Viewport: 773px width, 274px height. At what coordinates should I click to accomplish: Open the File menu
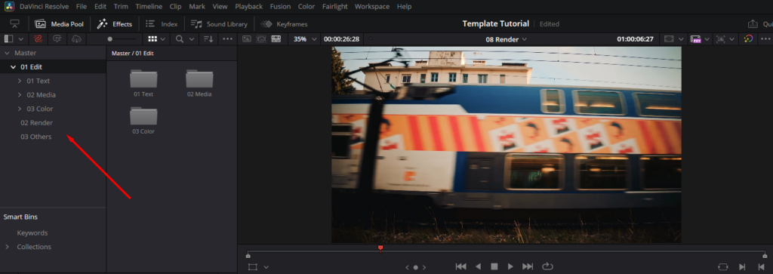(x=82, y=6)
